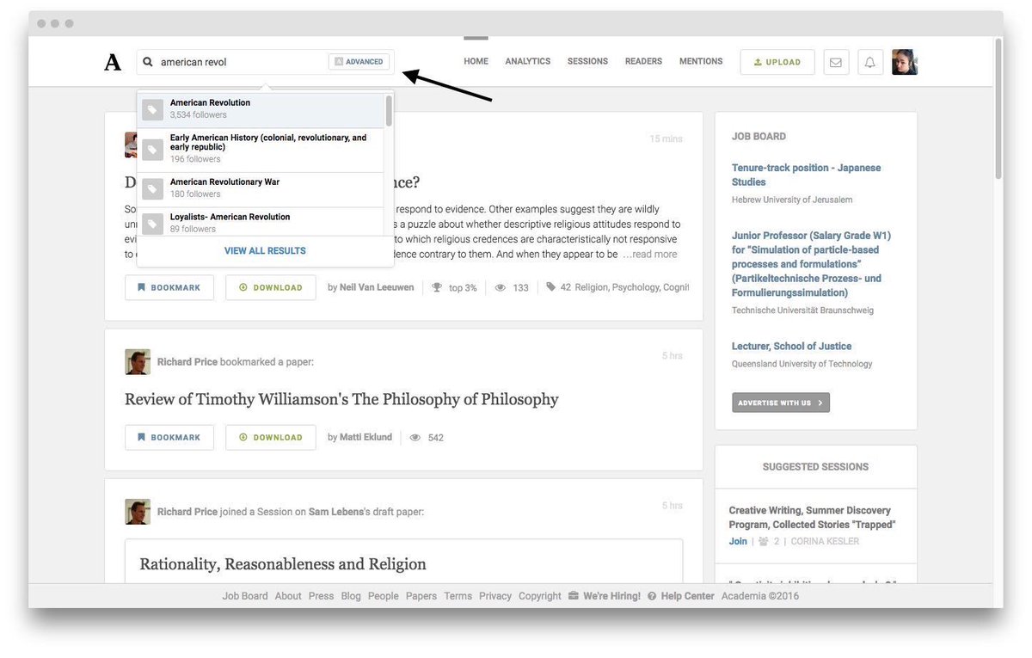1032x658 pixels.
Task: Select American Revolution suggestion
Action: click(x=261, y=110)
